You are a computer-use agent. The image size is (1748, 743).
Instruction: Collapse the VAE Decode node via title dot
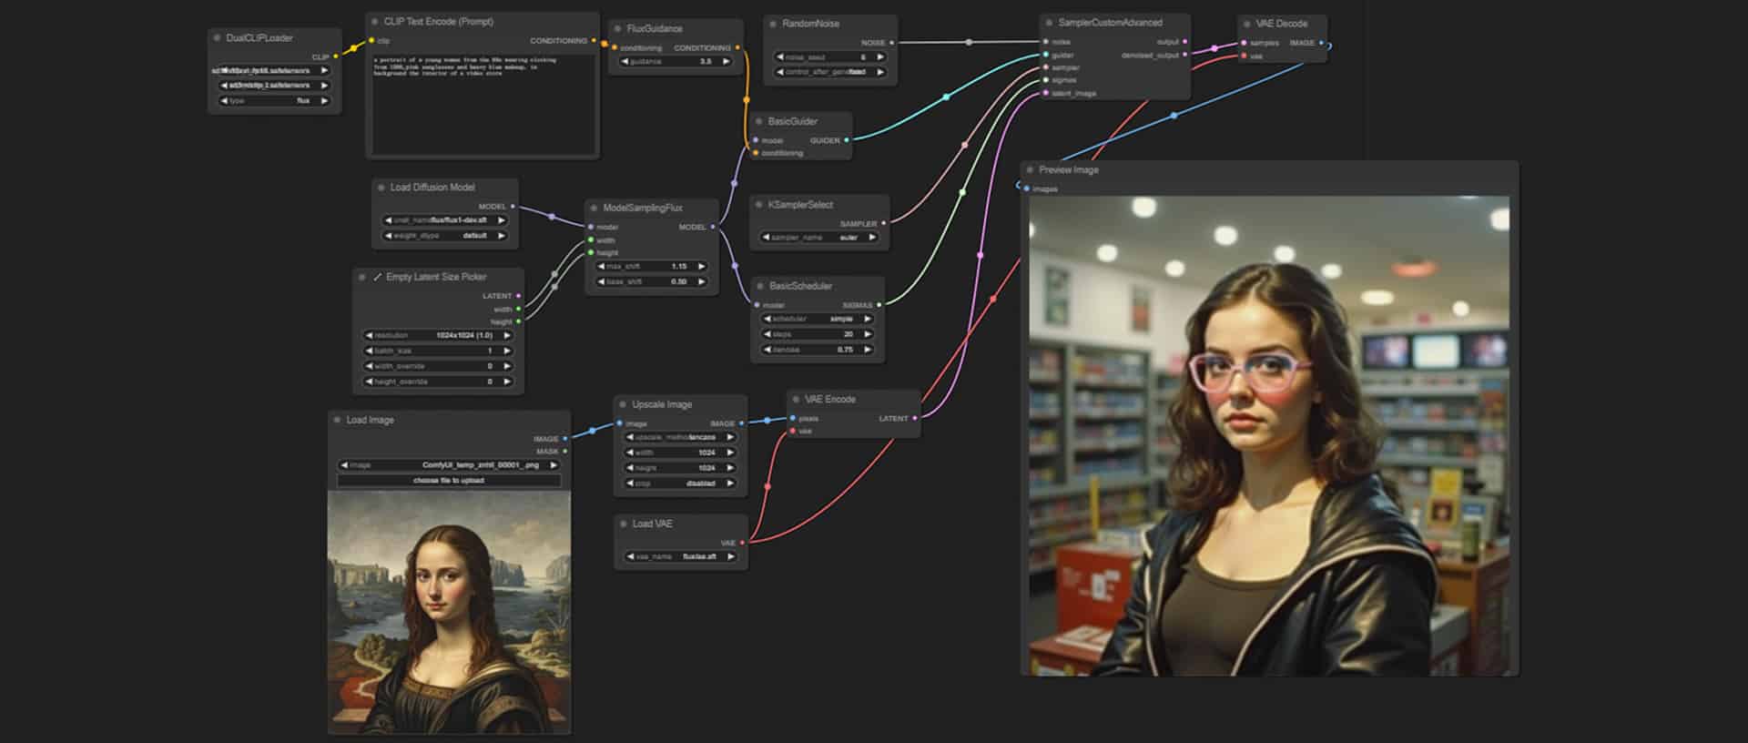(x=1246, y=24)
